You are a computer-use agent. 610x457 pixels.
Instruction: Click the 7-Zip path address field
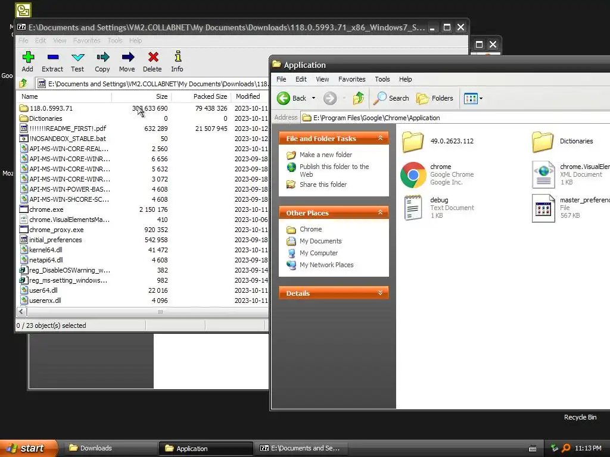click(x=152, y=83)
